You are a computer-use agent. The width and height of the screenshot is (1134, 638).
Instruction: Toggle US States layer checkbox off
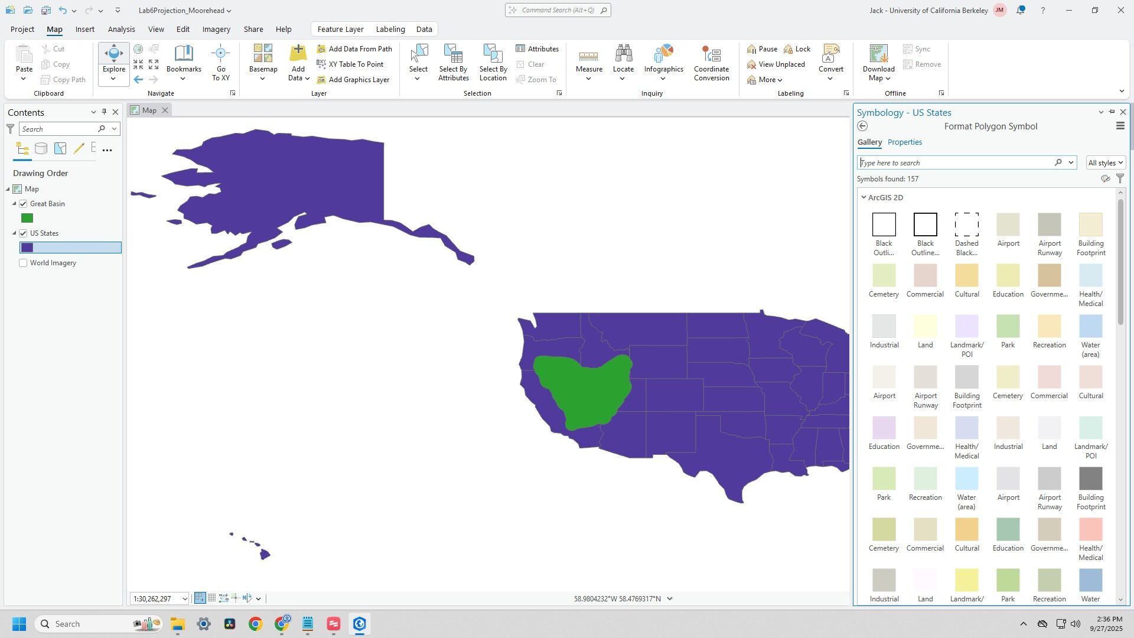coord(23,233)
